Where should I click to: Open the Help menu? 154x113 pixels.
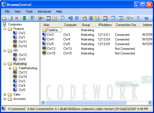[x=59, y=11]
